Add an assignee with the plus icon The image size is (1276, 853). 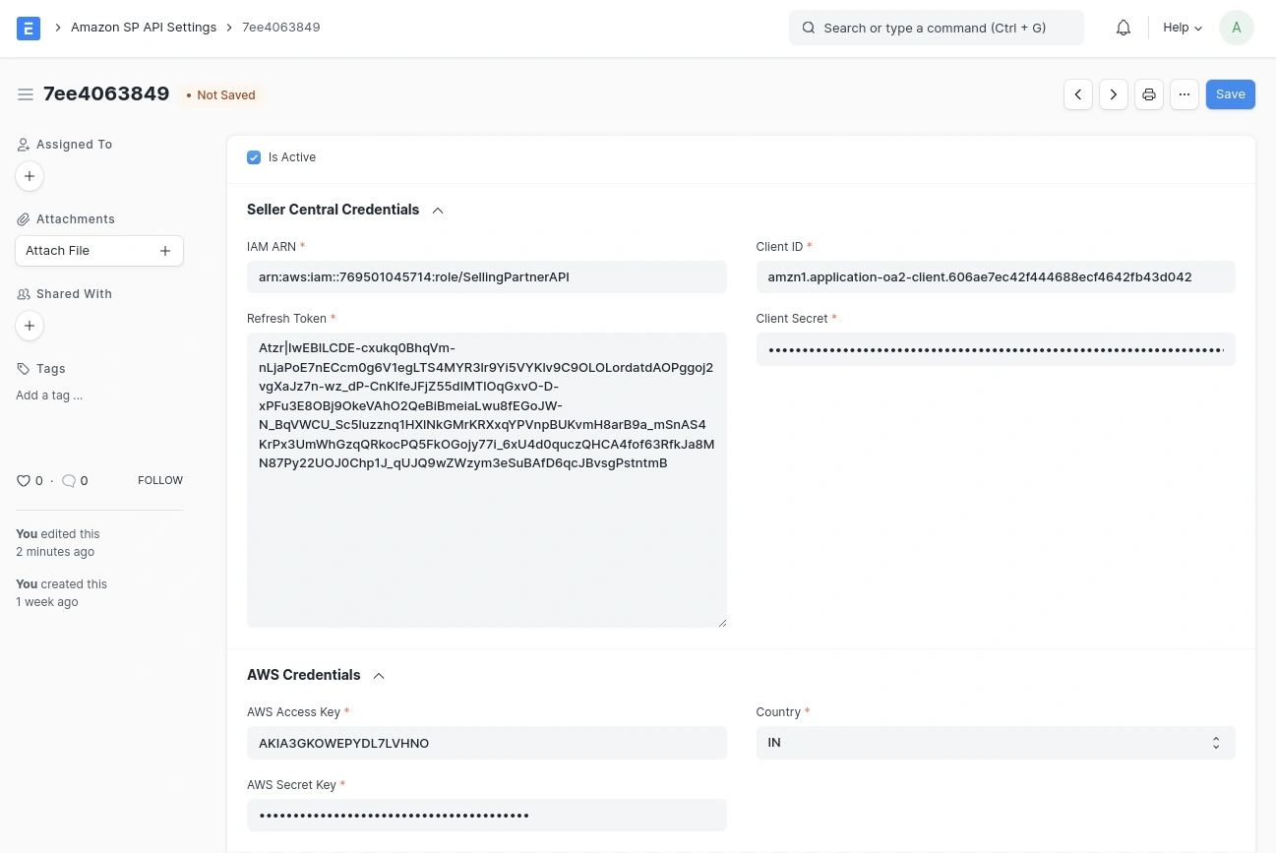[x=30, y=175]
